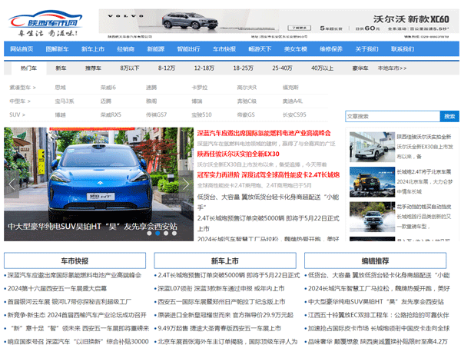461x345 pixels.
Task: Show the next carousel slide using the right arrow
Action: coord(186,184)
